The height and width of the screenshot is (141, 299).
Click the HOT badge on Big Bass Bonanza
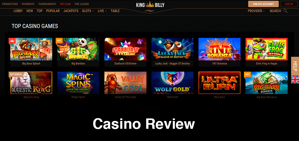(247, 74)
